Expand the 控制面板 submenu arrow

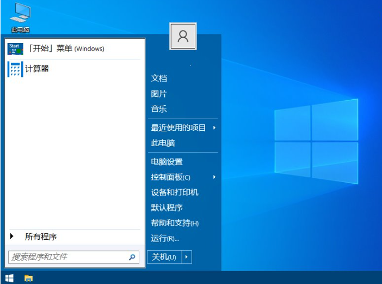[214, 177]
